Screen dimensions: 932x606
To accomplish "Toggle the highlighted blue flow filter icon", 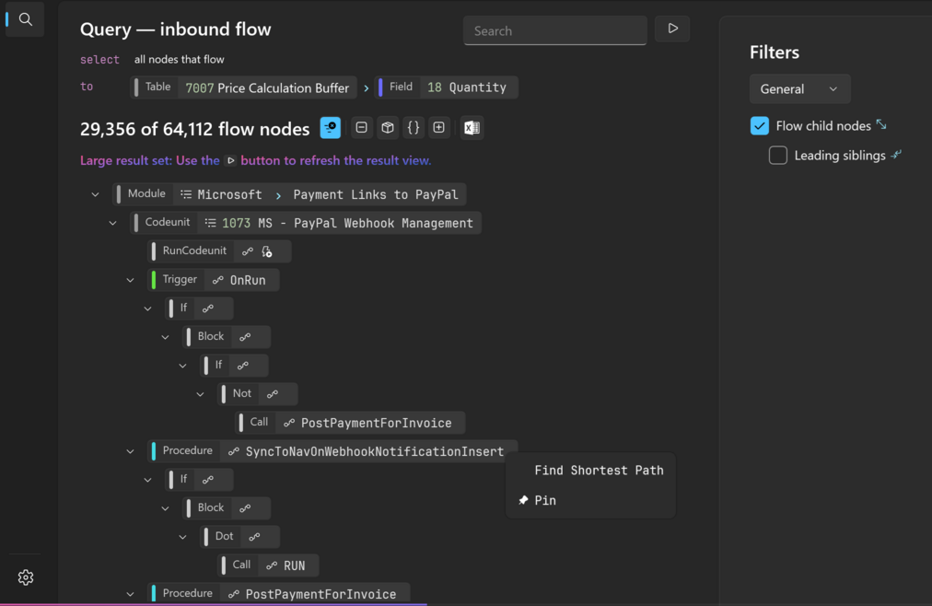I will 331,128.
